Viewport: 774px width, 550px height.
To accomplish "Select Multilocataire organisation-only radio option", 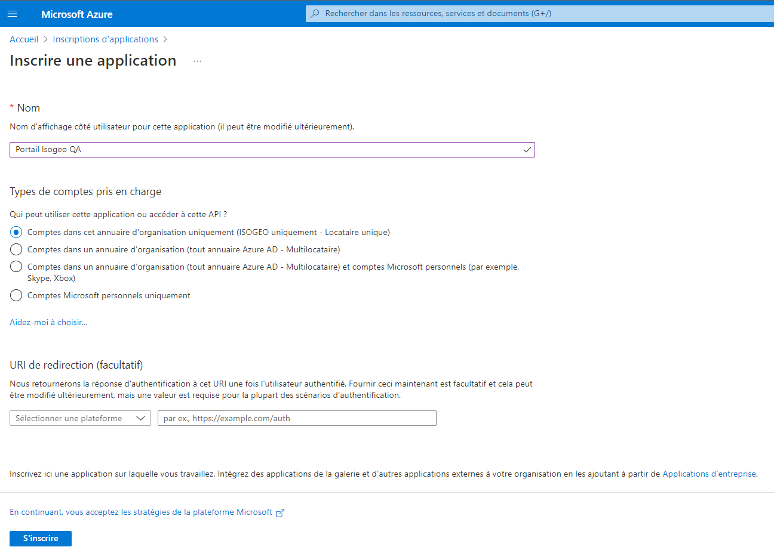I will point(16,249).
